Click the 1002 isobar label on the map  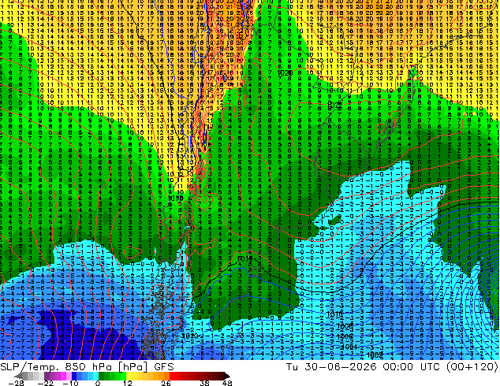pyautogui.click(x=375, y=354)
